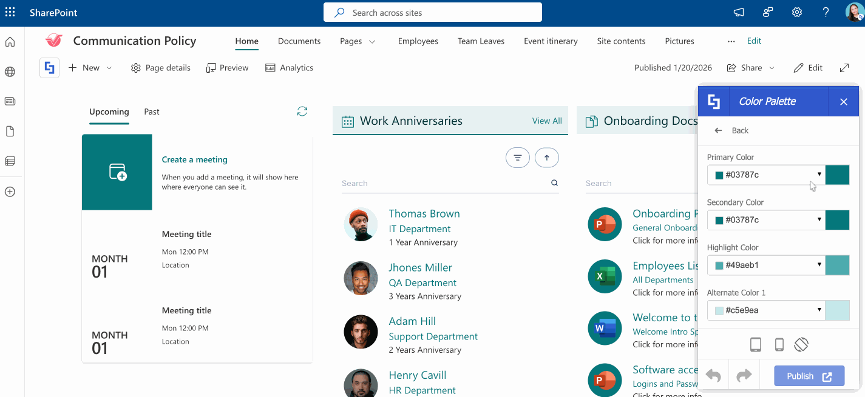The width and height of the screenshot is (865, 397).
Task: Open the filter icon above Work Anniversaries
Action: pos(517,157)
